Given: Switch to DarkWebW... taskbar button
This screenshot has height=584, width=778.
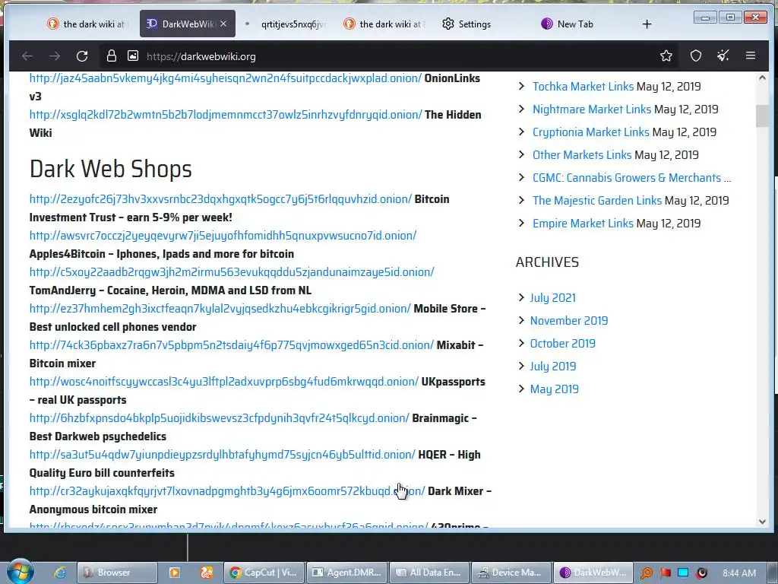Looking at the screenshot, I should pos(593,573).
